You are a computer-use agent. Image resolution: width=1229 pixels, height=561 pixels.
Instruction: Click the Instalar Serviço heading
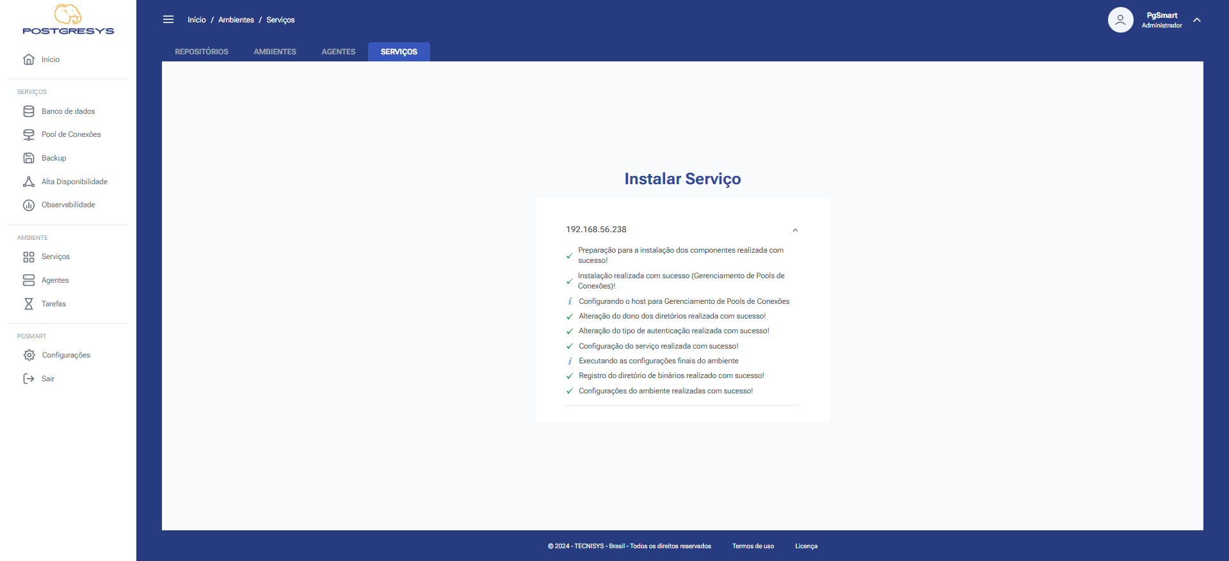(682, 179)
